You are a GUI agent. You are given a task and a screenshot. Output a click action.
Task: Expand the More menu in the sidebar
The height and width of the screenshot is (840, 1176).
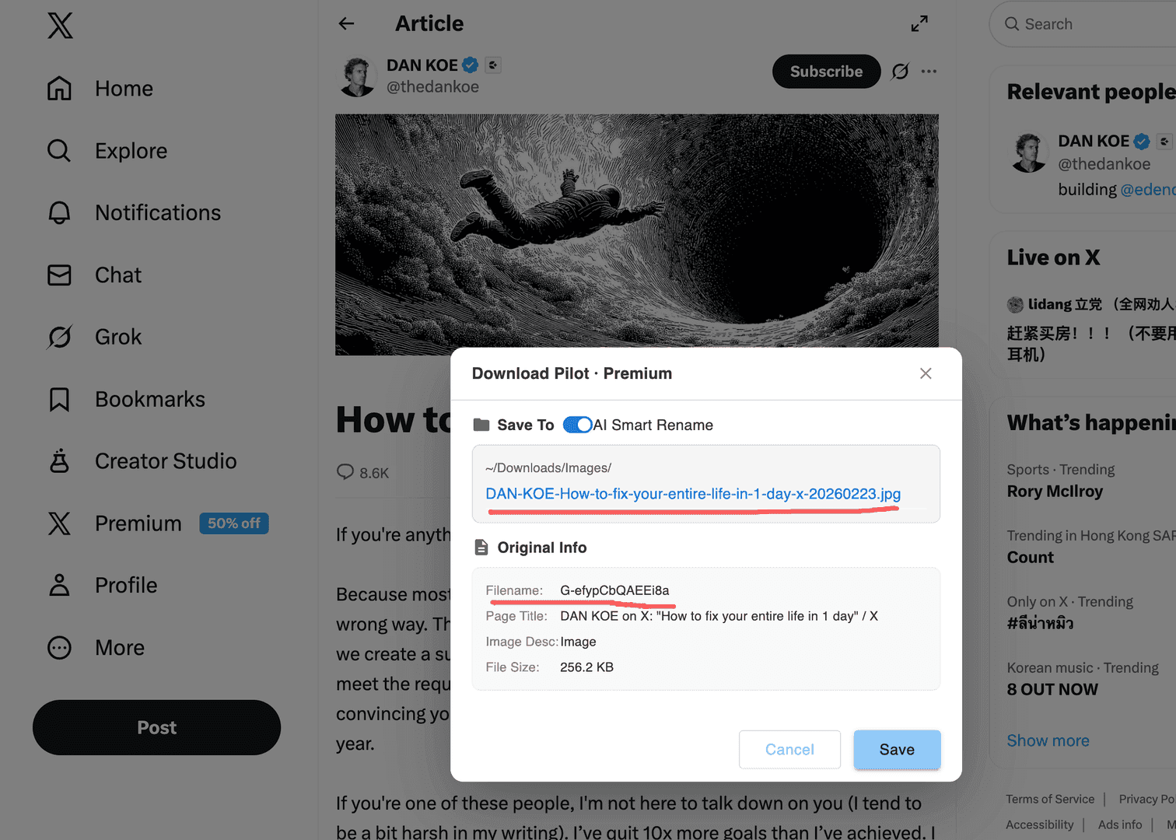(119, 647)
